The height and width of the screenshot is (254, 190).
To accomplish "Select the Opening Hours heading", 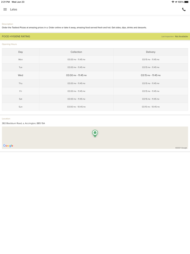I will point(9,44).
